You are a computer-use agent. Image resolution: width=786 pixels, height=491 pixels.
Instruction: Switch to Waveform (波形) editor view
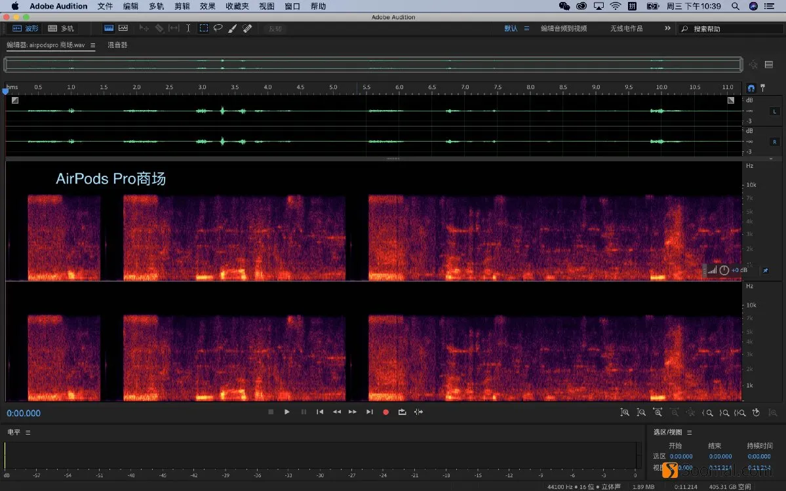pos(26,29)
